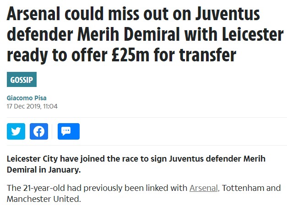Click the word Juventus in the headline
287x206 pixels.
coord(227,14)
